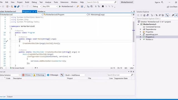Image resolution: width=178 pixels, height=100 pixels.
Task: Toggle the 0 Errors filter button
Action: pos(27,75)
